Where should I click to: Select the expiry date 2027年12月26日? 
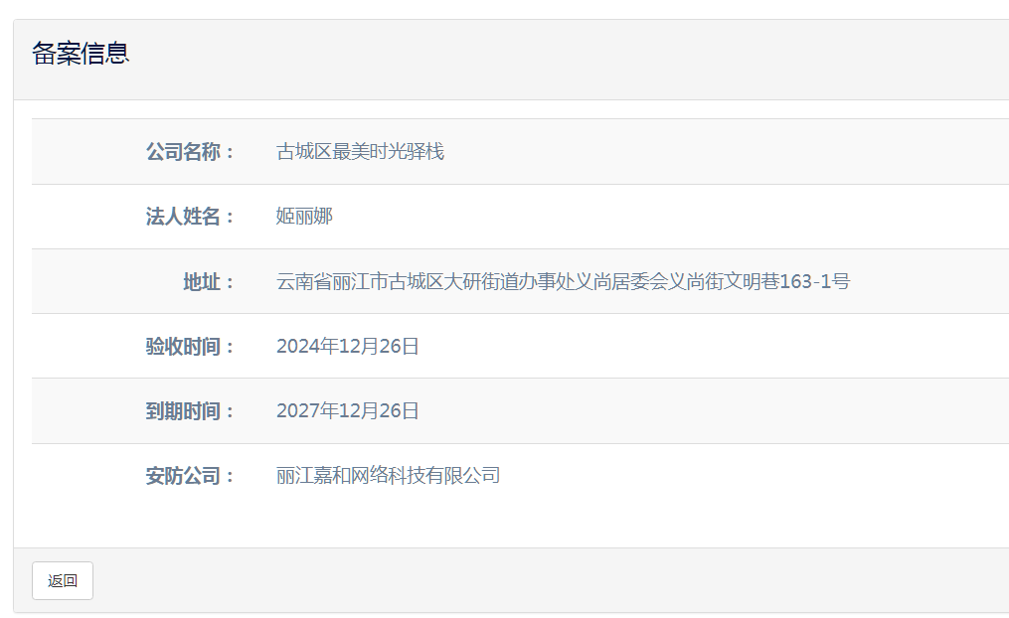(x=348, y=411)
